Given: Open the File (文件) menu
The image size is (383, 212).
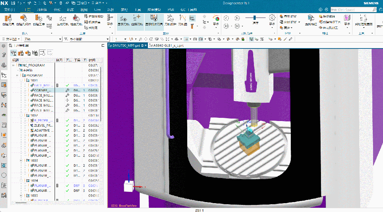Looking at the screenshot, I should [x=10, y=10].
